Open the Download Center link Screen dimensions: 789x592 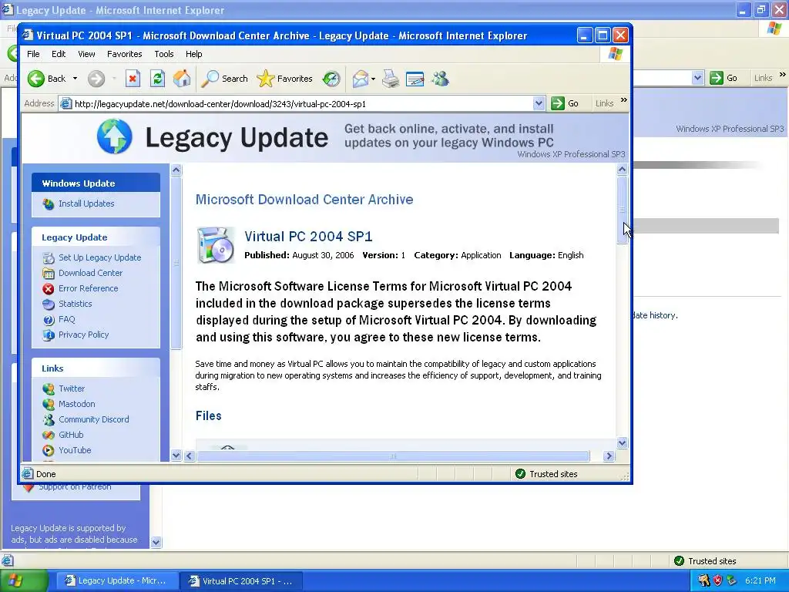click(x=90, y=274)
